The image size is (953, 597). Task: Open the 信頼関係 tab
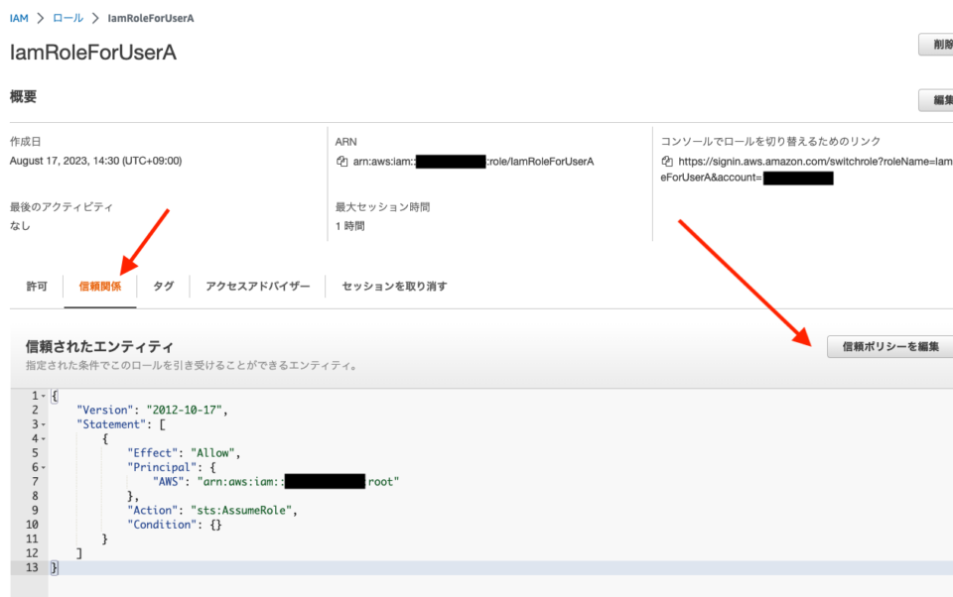tap(99, 286)
